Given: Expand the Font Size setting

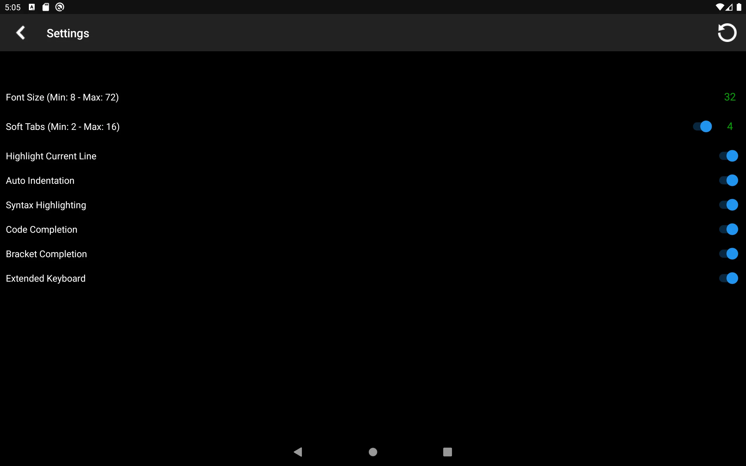Looking at the screenshot, I should point(373,97).
